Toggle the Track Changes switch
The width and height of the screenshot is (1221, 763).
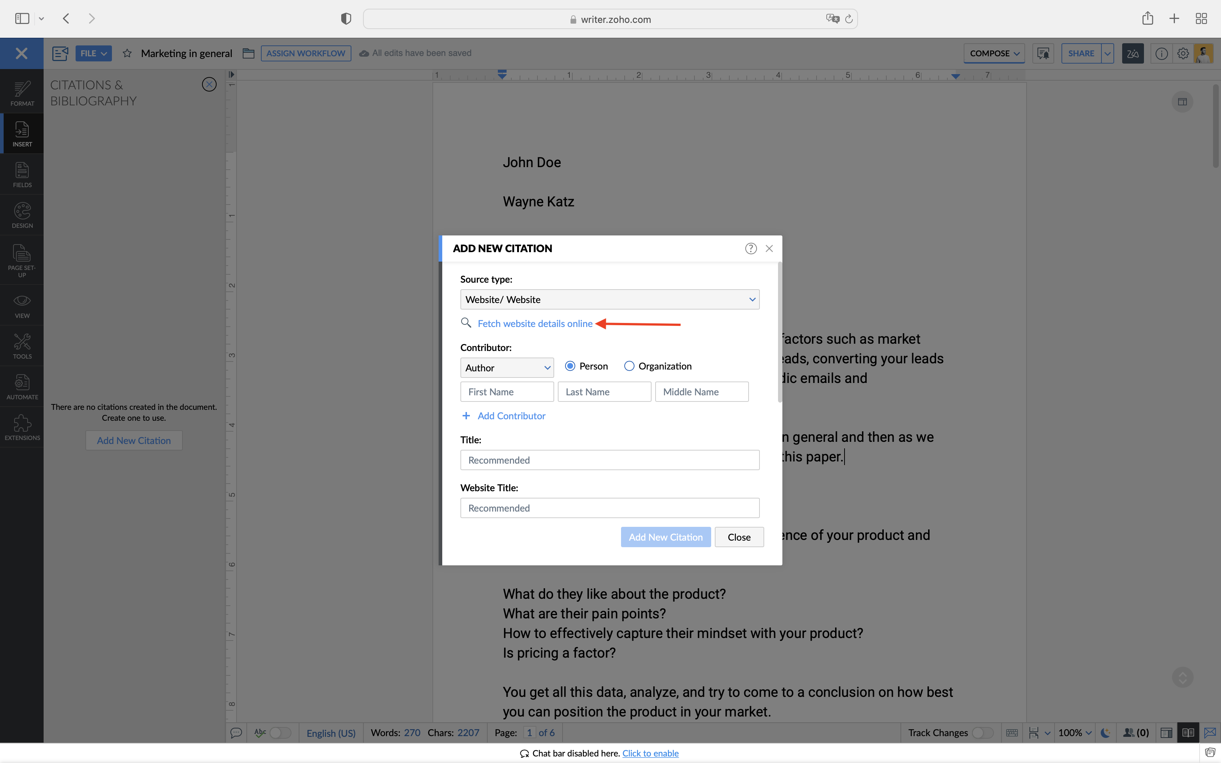click(982, 733)
